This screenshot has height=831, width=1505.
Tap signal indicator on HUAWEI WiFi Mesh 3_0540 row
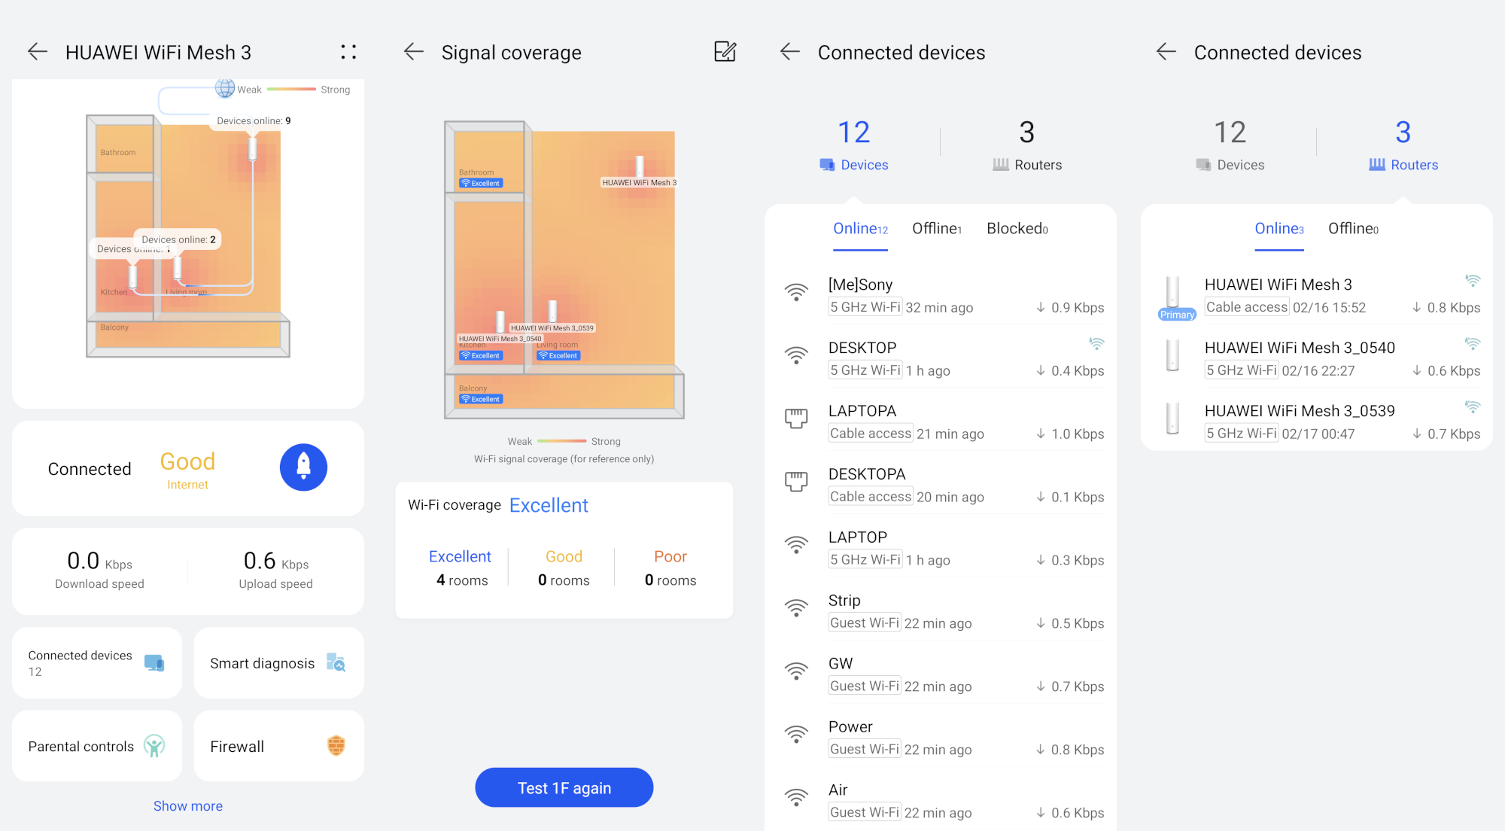click(x=1473, y=344)
